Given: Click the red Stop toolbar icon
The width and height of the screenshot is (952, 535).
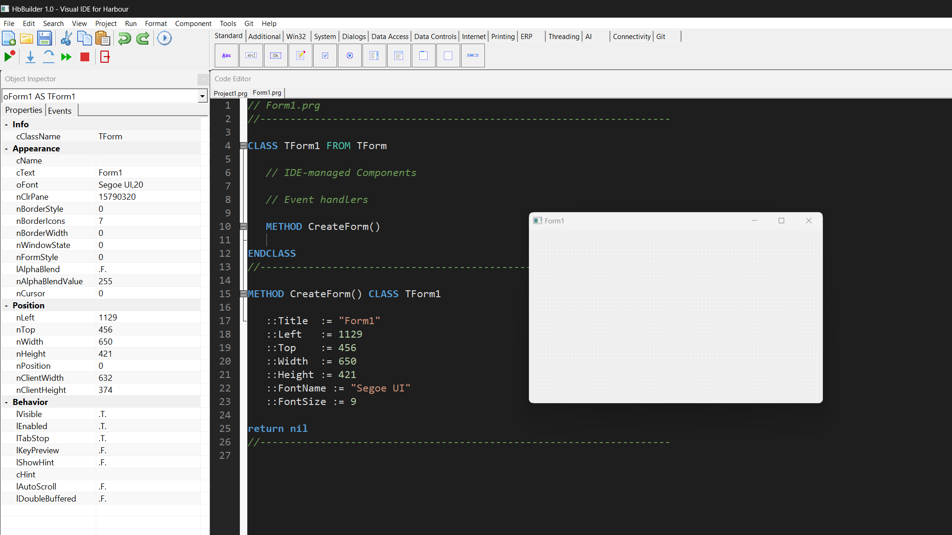Looking at the screenshot, I should 85,57.
